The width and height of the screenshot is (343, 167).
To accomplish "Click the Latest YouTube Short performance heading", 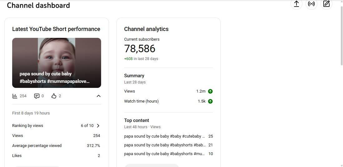I will [x=56, y=29].
